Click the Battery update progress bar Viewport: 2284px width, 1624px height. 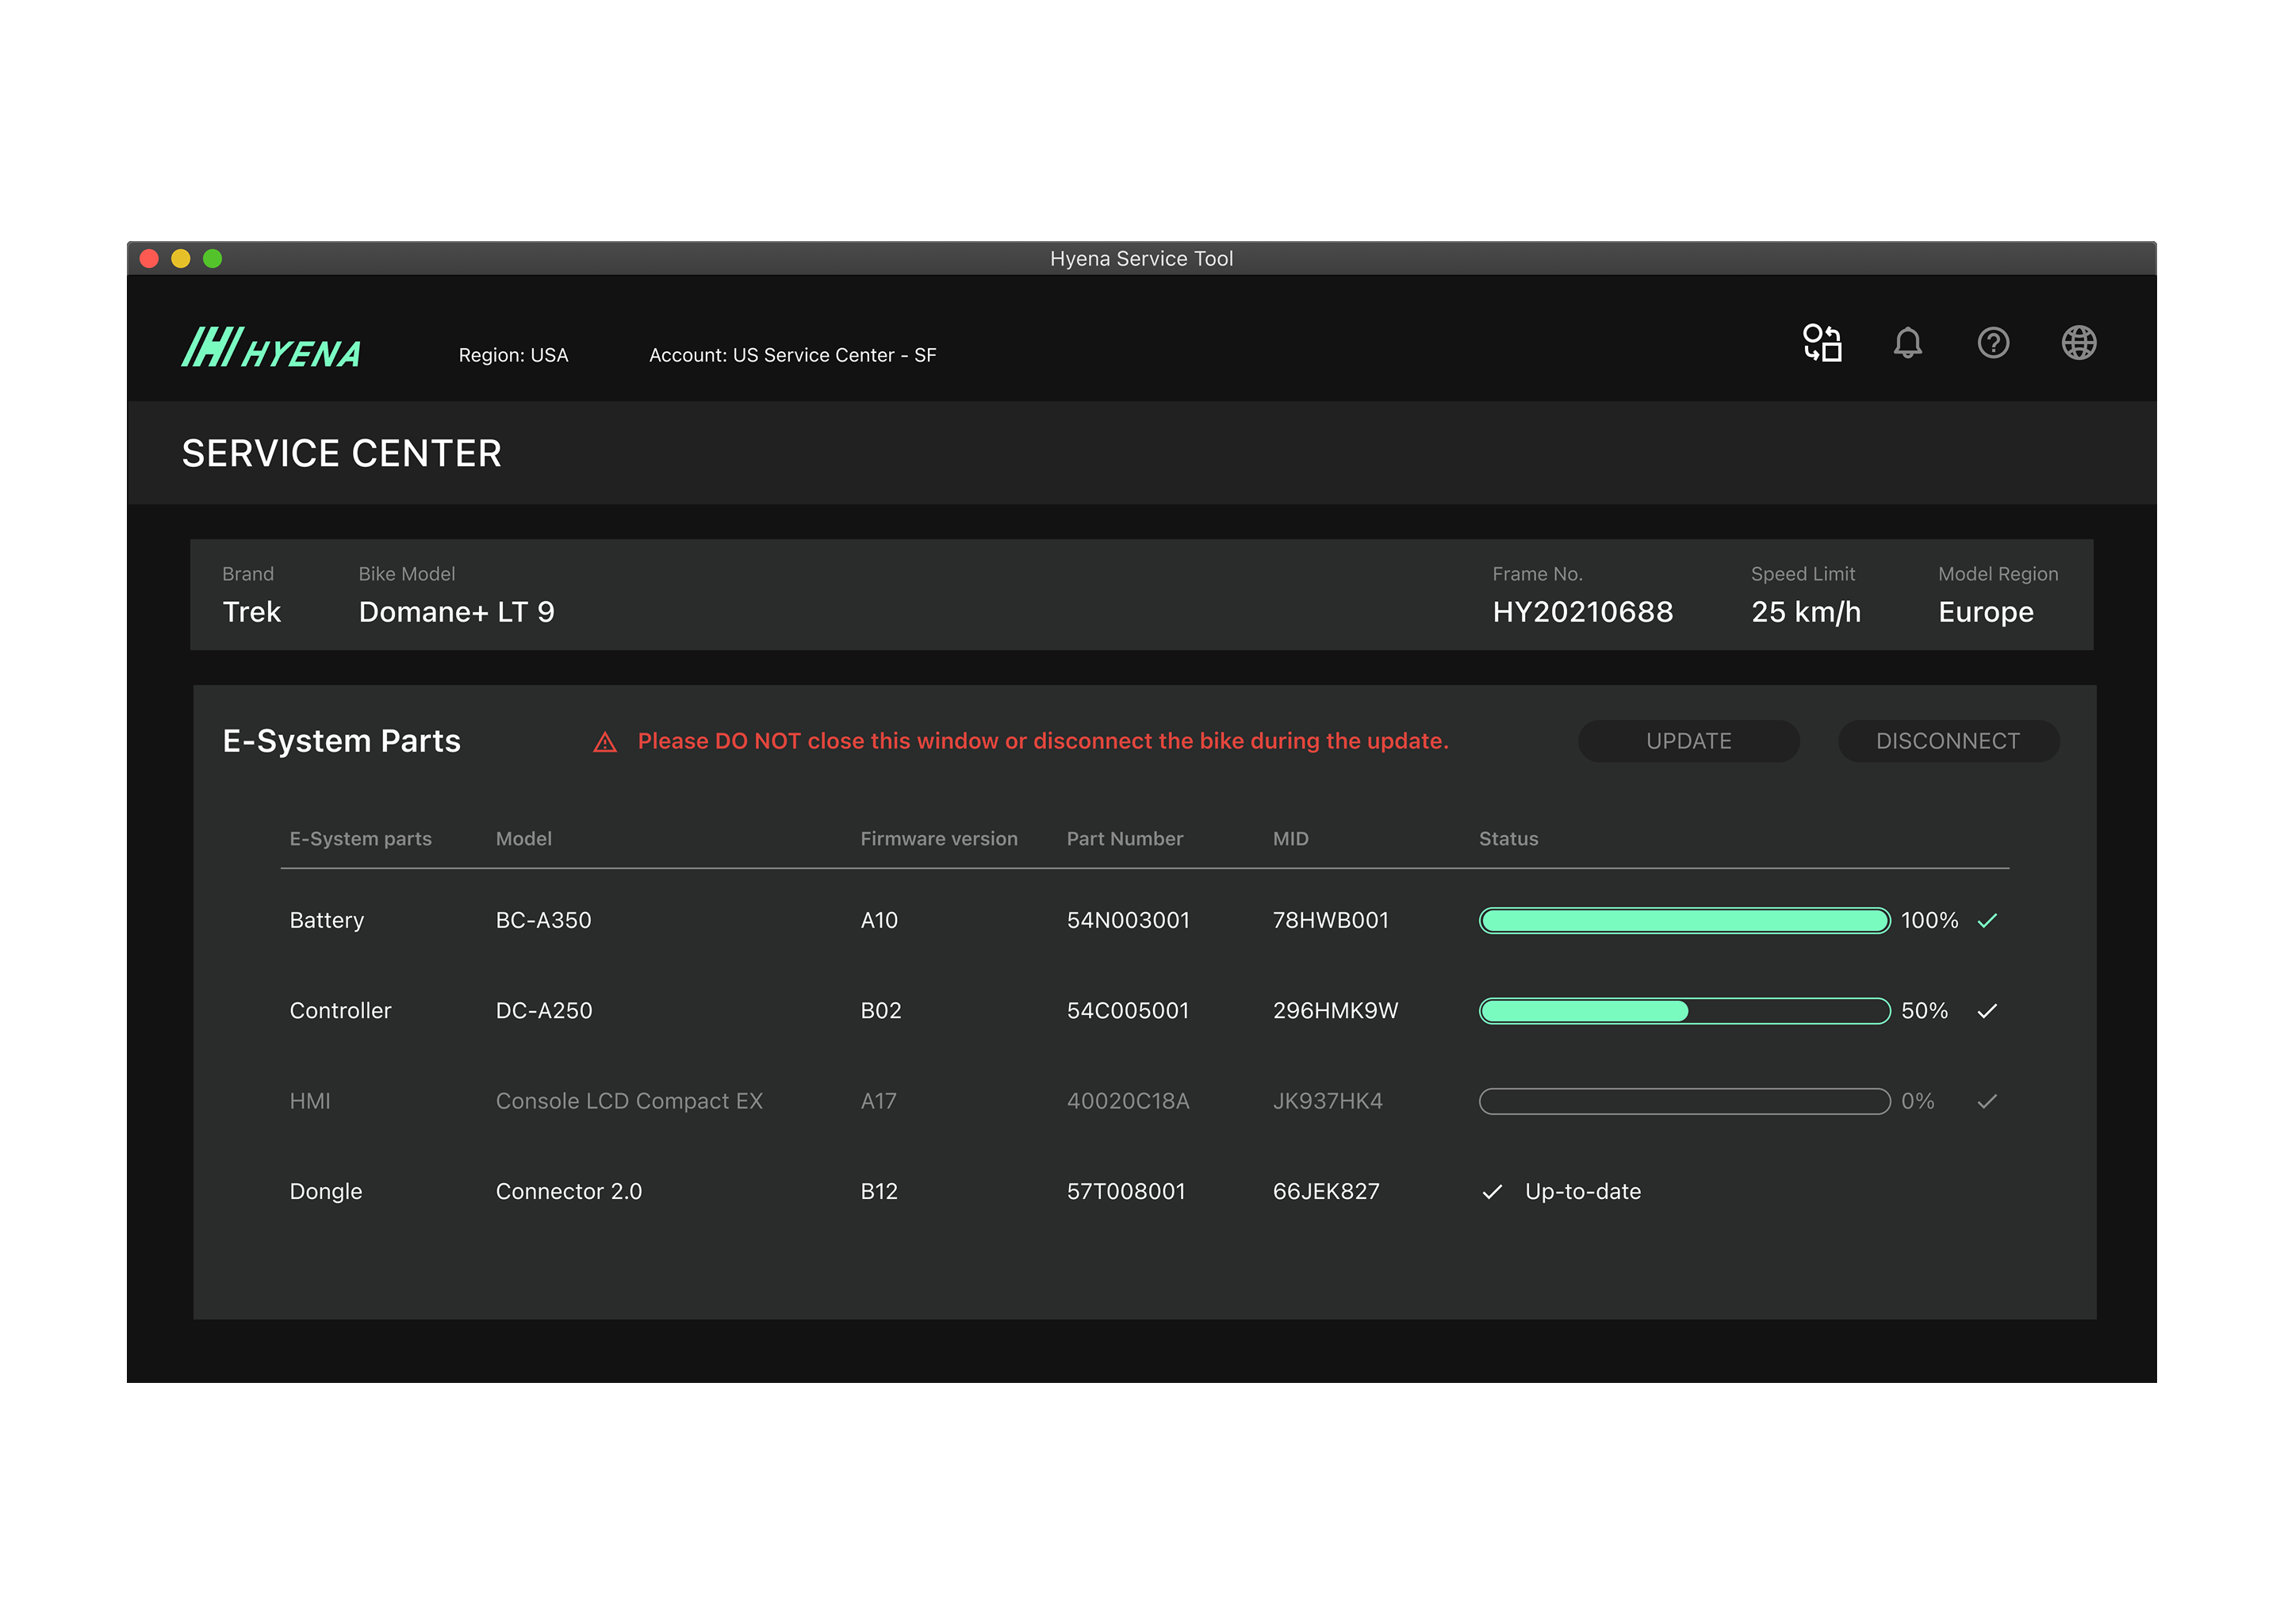pos(1684,920)
